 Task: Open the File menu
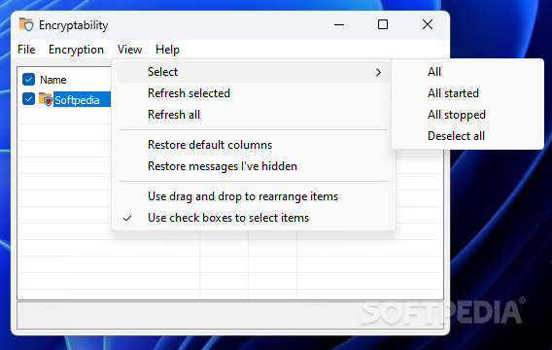click(26, 50)
